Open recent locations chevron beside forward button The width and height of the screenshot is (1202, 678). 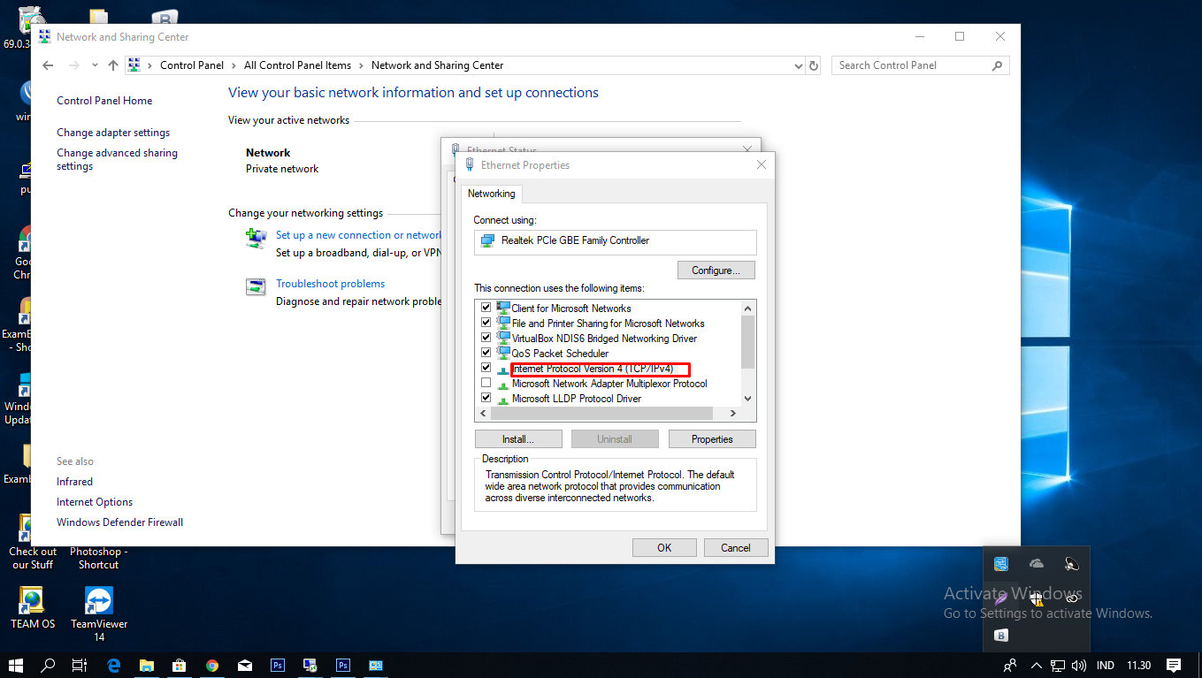94,65
